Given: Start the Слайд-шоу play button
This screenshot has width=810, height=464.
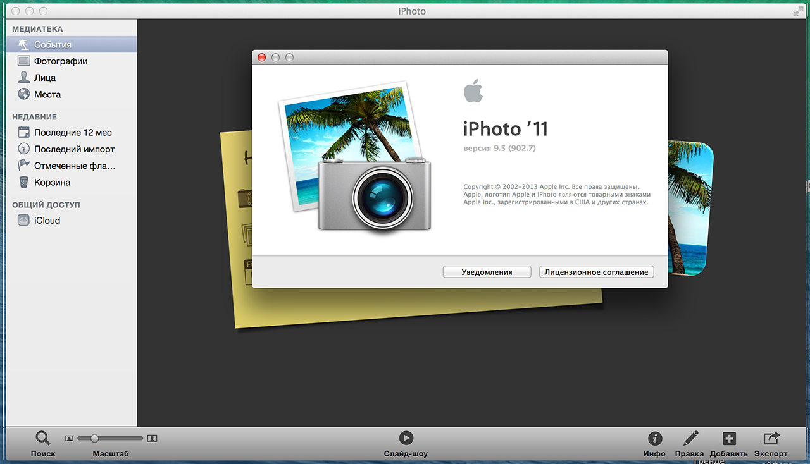Looking at the screenshot, I should click(x=406, y=438).
